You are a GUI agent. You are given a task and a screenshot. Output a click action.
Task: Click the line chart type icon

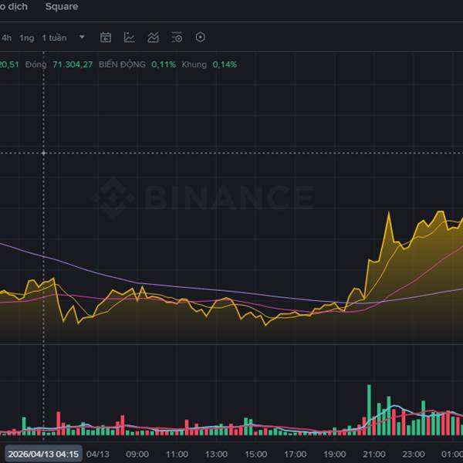130,37
